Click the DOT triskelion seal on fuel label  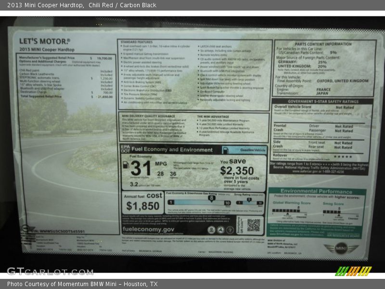click(221, 230)
